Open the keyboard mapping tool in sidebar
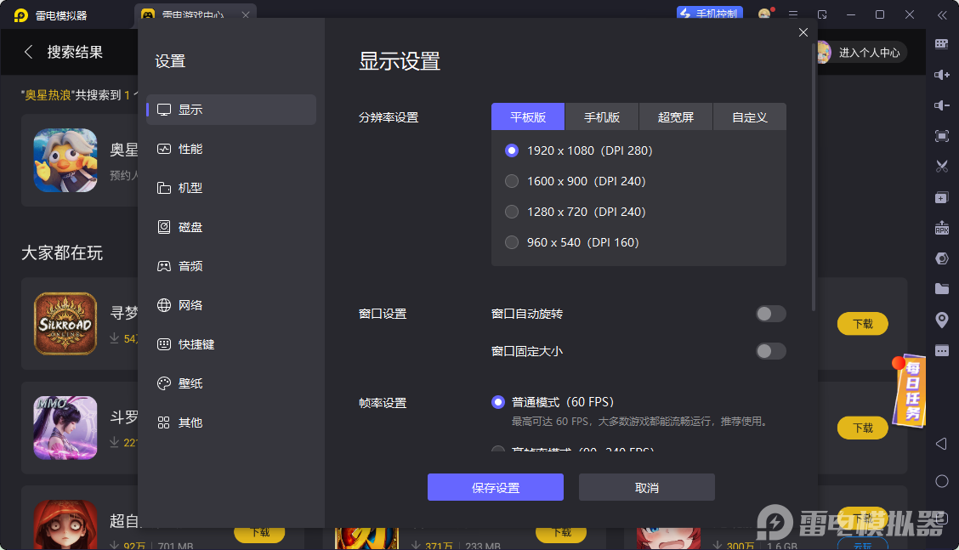 click(941, 43)
